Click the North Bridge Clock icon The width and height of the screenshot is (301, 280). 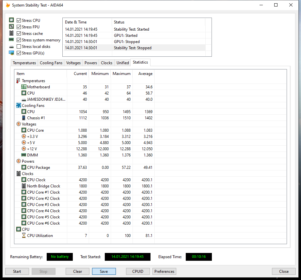click(x=24, y=186)
